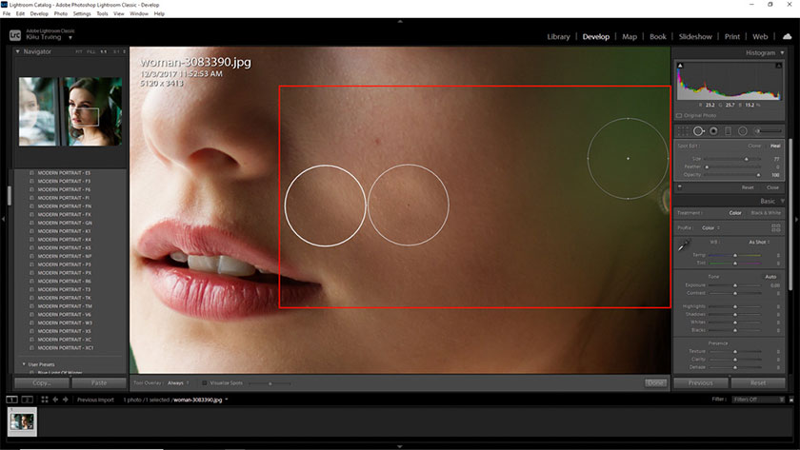Switch to the Slideshow module
Viewport: 800px width, 450px height.
tap(695, 37)
